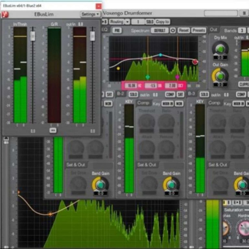Viewport: 249px width, 249px height.
Task: Toggle the B-2 COMP button
Action: pos(170,95)
